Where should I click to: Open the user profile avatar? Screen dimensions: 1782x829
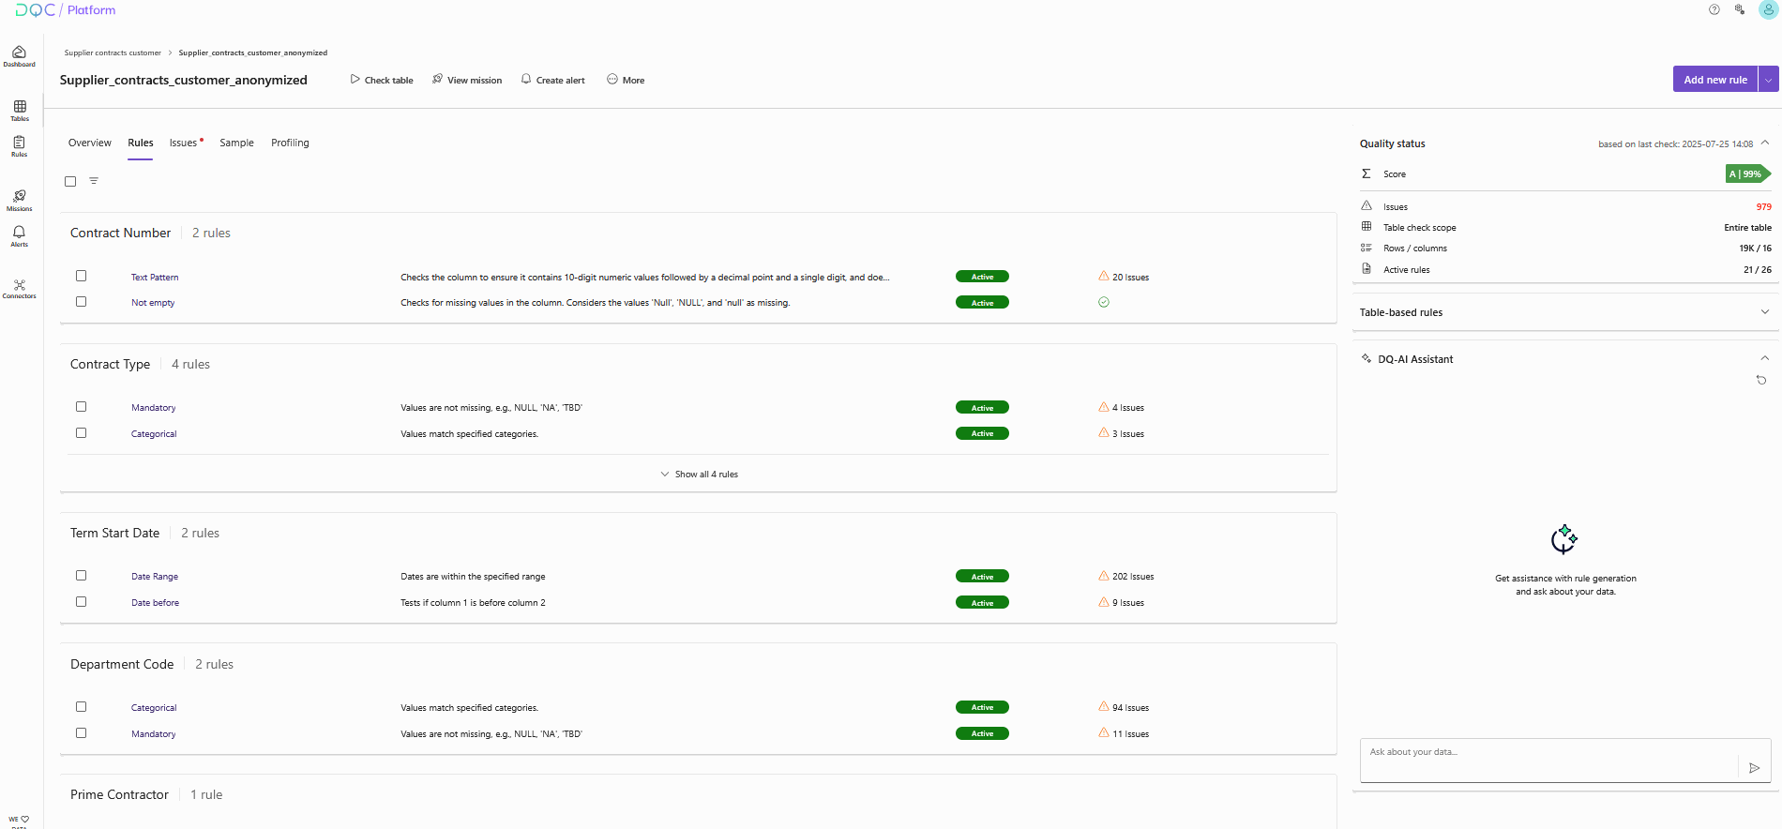[1768, 9]
